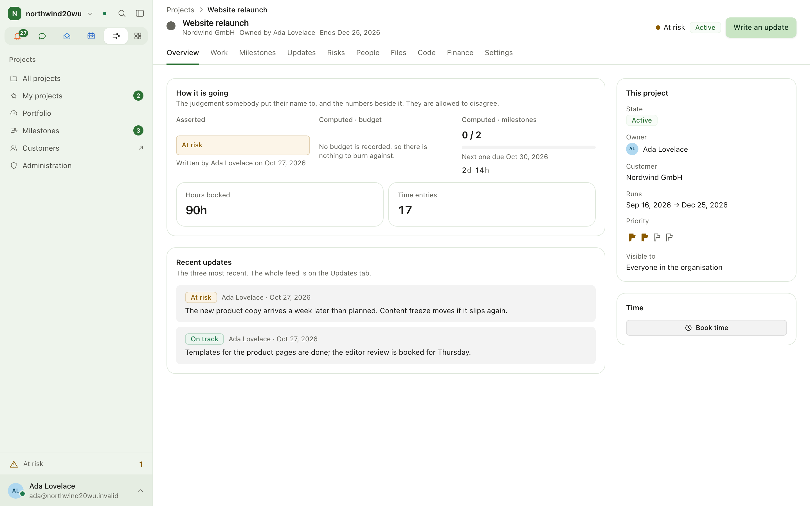Click the At risk warning row
The height and width of the screenshot is (506, 810).
(76, 464)
